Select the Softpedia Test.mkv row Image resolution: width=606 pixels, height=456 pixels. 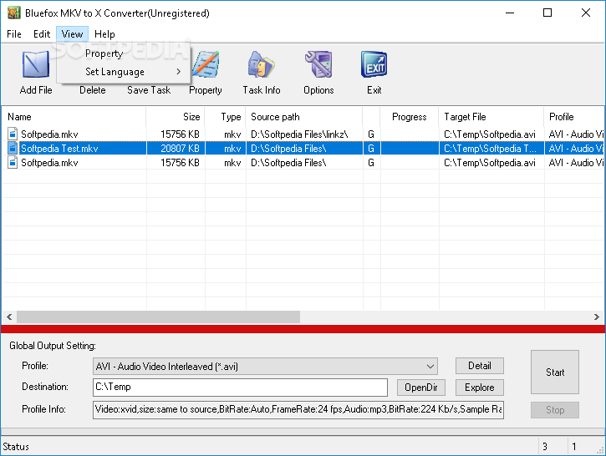click(303, 149)
